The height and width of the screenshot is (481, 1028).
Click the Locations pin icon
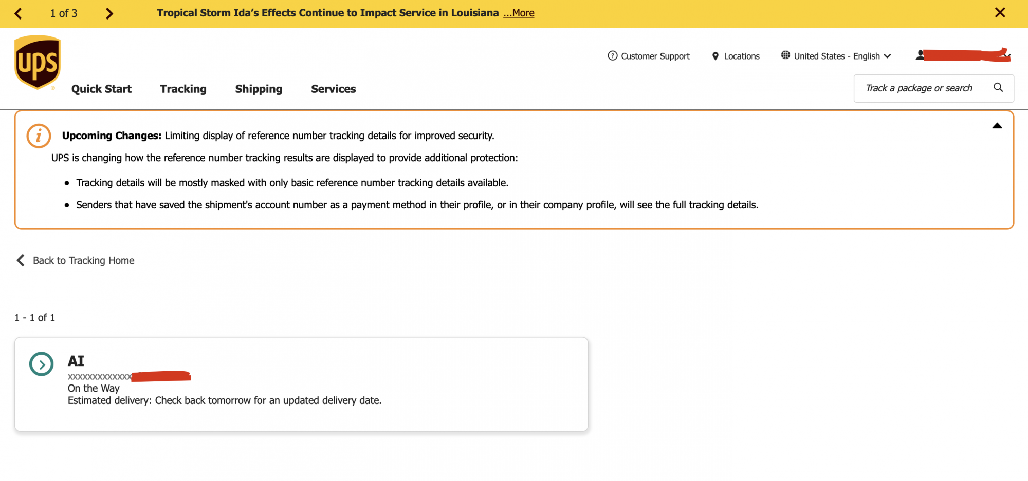point(715,56)
